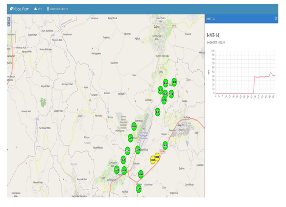
Task: Open the green marker beside Balıkhisar
Action: click(x=138, y=150)
